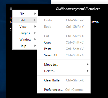Image resolution: width=108 pixels, height=98 pixels.
Task: Open the File menu
Action: coord(25,14)
